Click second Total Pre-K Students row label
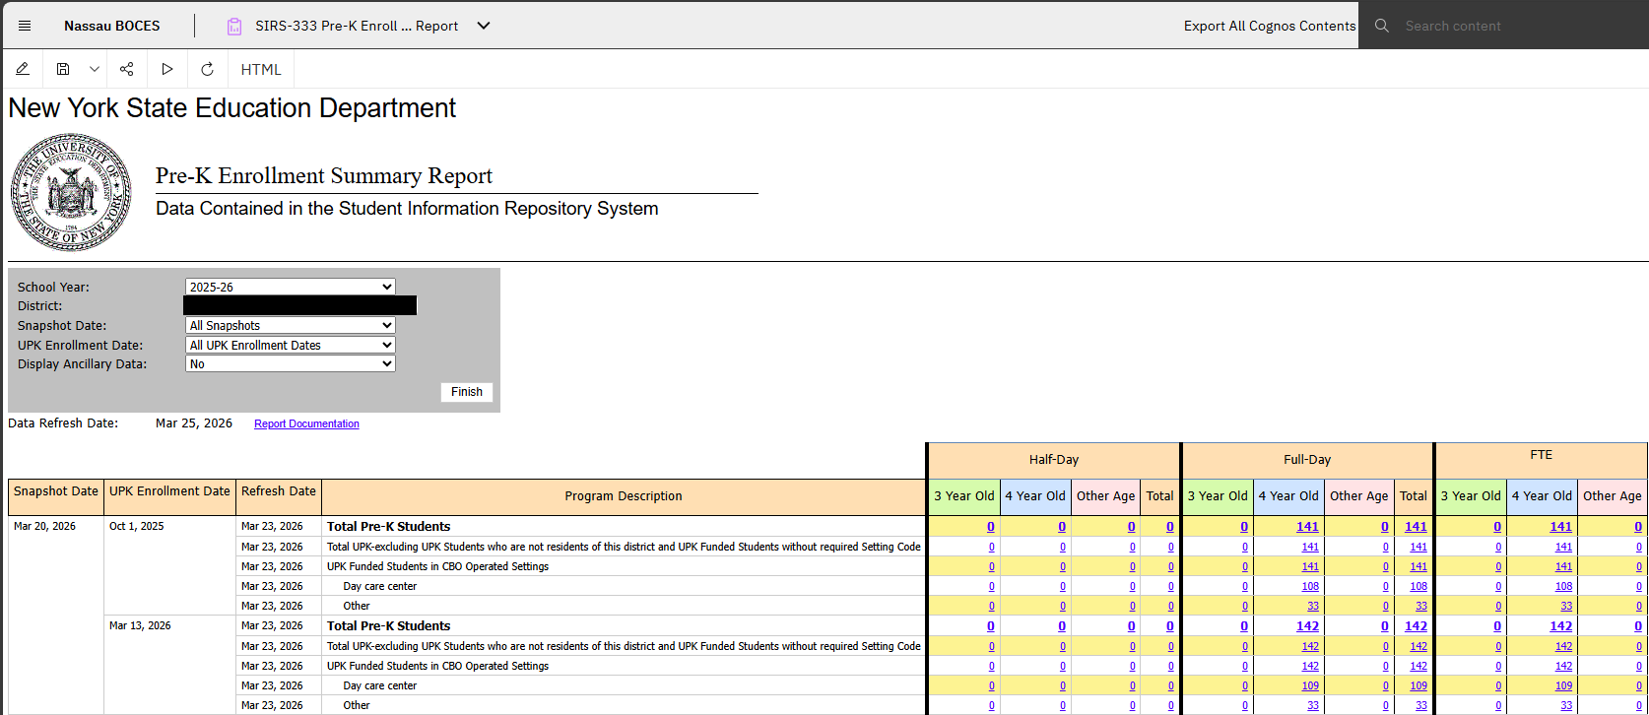 (x=389, y=626)
